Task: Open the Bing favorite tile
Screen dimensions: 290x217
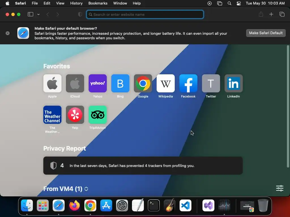Action: pyautogui.click(x=120, y=83)
